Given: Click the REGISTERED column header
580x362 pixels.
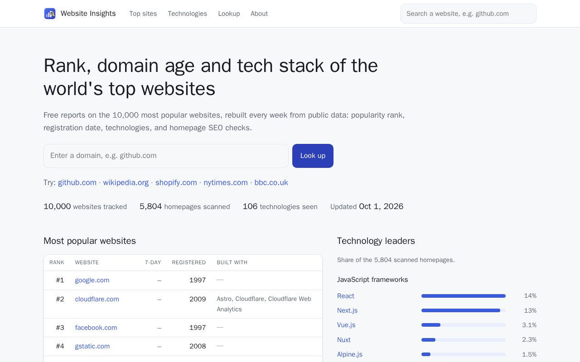Looking at the screenshot, I should [189, 262].
